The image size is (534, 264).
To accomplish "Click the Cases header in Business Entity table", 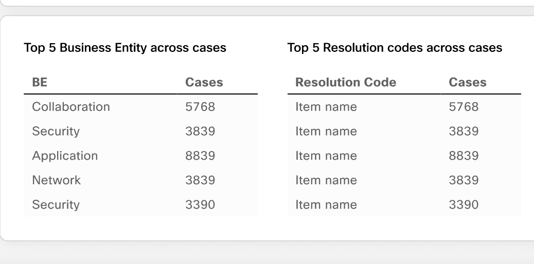I will click(x=204, y=82).
